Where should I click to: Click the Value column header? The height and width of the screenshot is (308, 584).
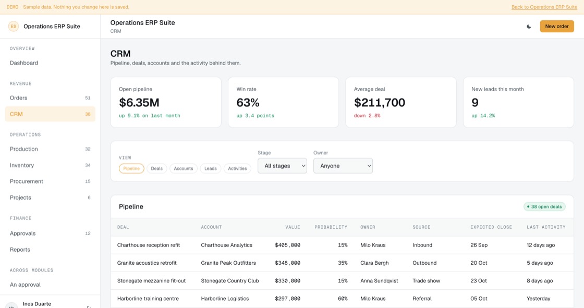click(293, 227)
